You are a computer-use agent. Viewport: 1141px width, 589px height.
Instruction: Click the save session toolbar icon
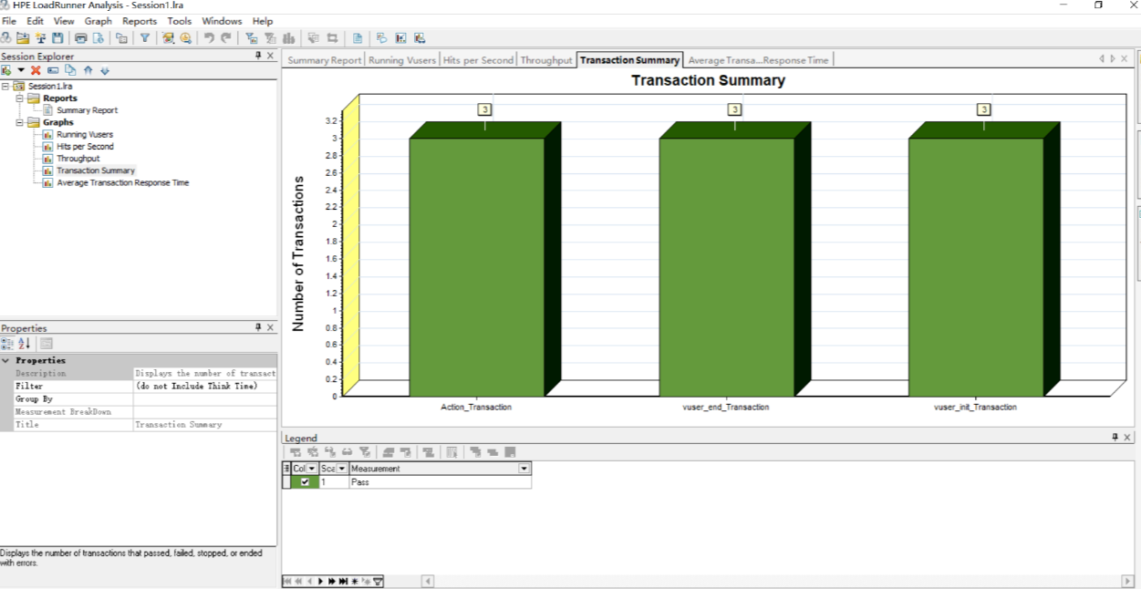coord(58,38)
